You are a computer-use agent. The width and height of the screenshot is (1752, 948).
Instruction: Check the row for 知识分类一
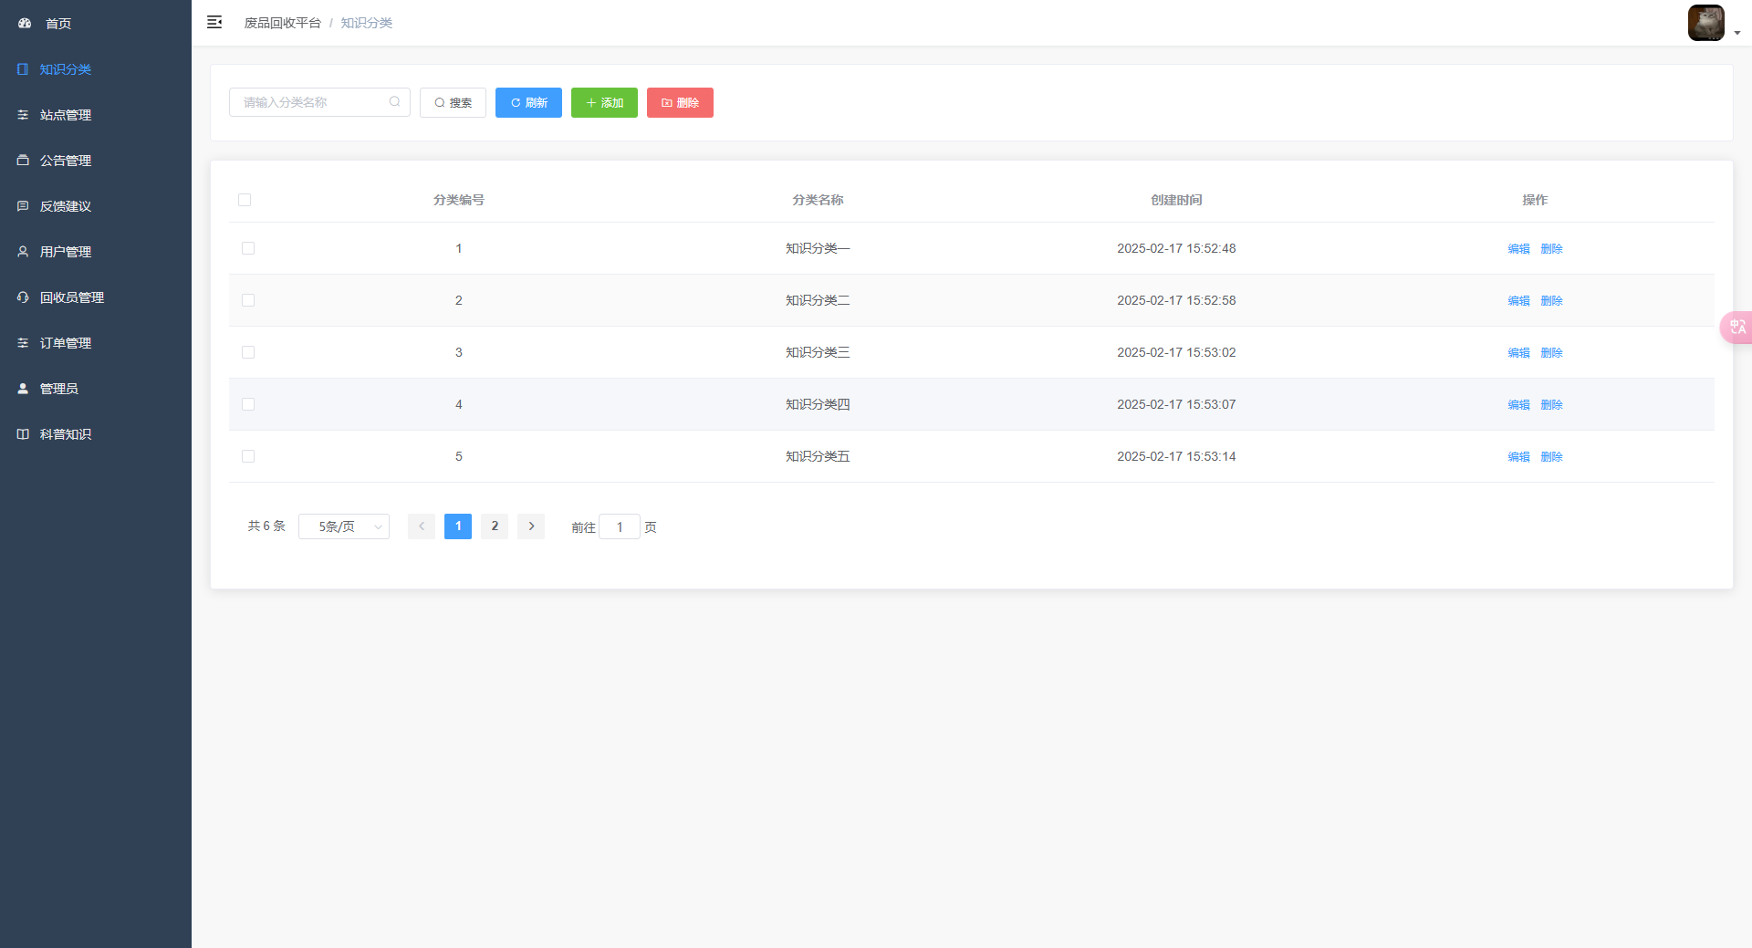[248, 248]
